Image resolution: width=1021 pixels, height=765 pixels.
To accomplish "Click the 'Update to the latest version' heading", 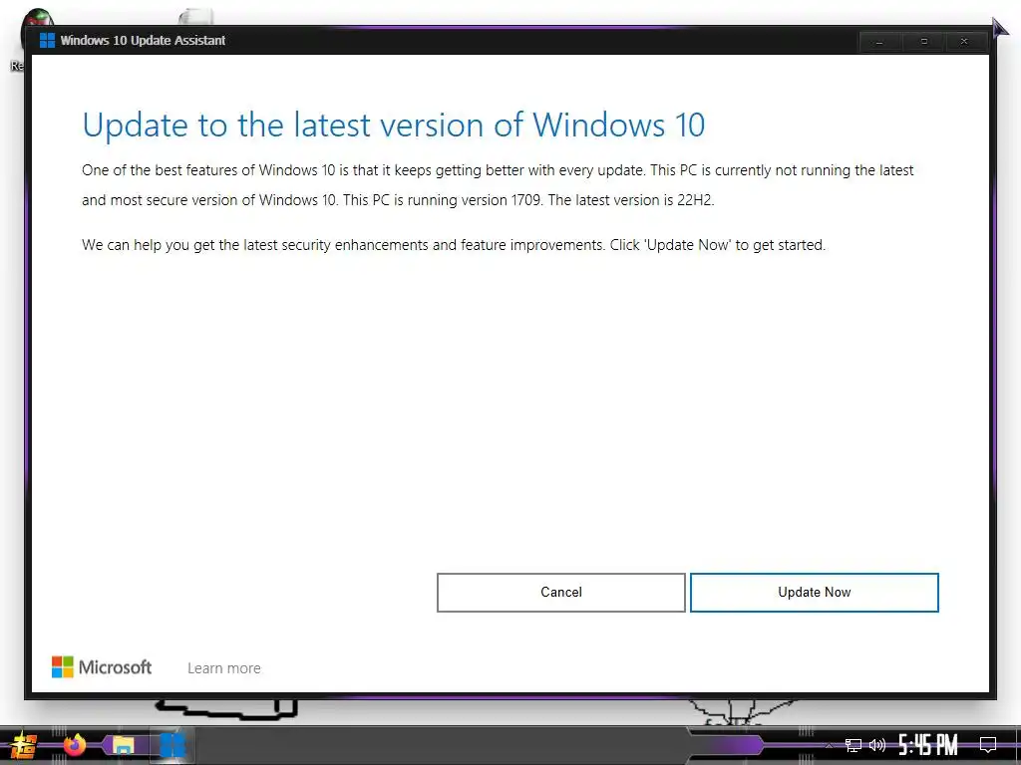I will (x=393, y=125).
